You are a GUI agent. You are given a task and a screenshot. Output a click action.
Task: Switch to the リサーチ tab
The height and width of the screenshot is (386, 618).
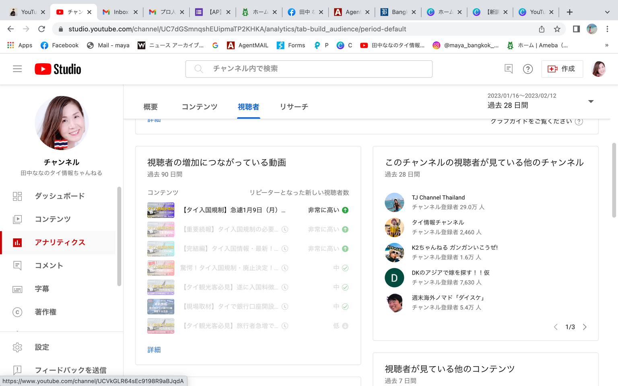[294, 107]
